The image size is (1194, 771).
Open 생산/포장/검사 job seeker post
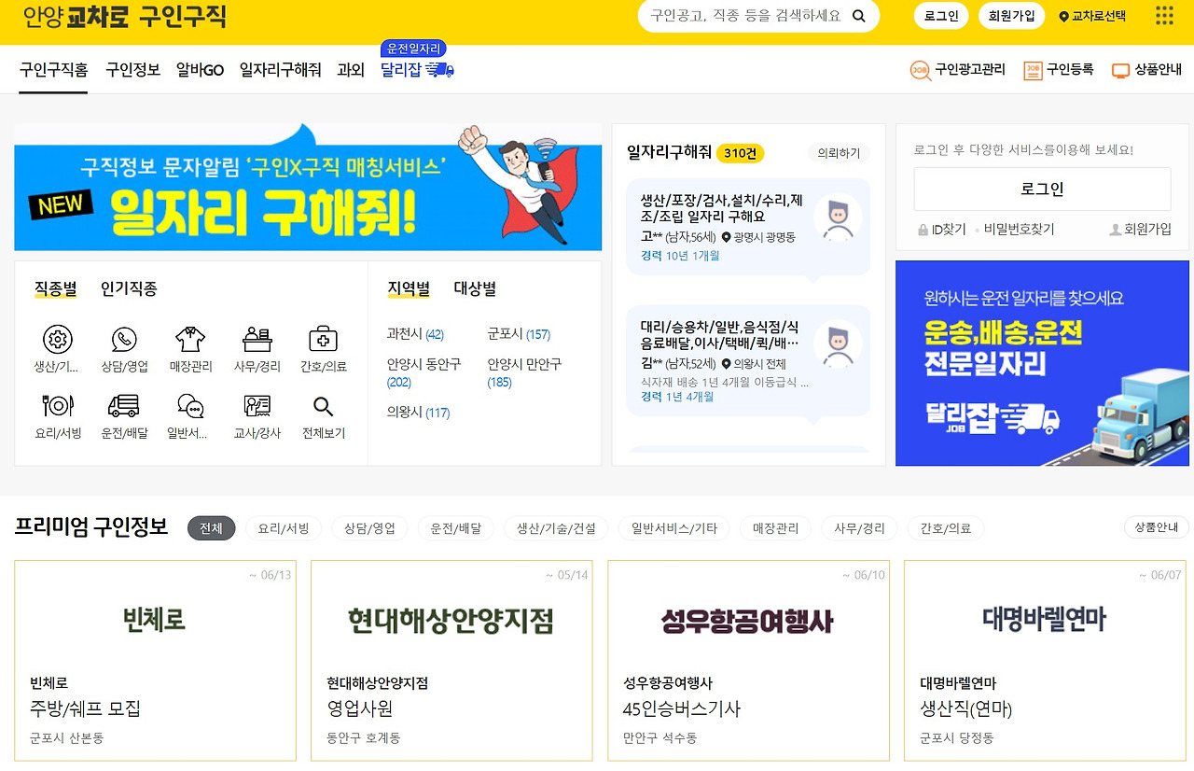pos(748,227)
